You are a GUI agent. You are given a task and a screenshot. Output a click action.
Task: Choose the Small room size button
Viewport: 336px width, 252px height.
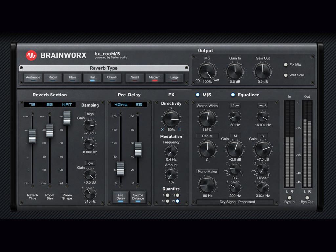[x=135, y=78]
